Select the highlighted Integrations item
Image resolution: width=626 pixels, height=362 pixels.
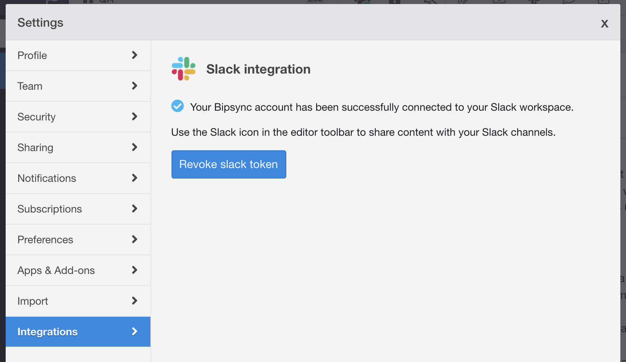78,332
